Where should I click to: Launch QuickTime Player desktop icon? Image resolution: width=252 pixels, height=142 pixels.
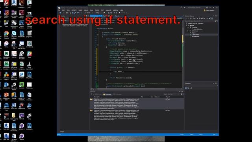[x=6, y=107]
